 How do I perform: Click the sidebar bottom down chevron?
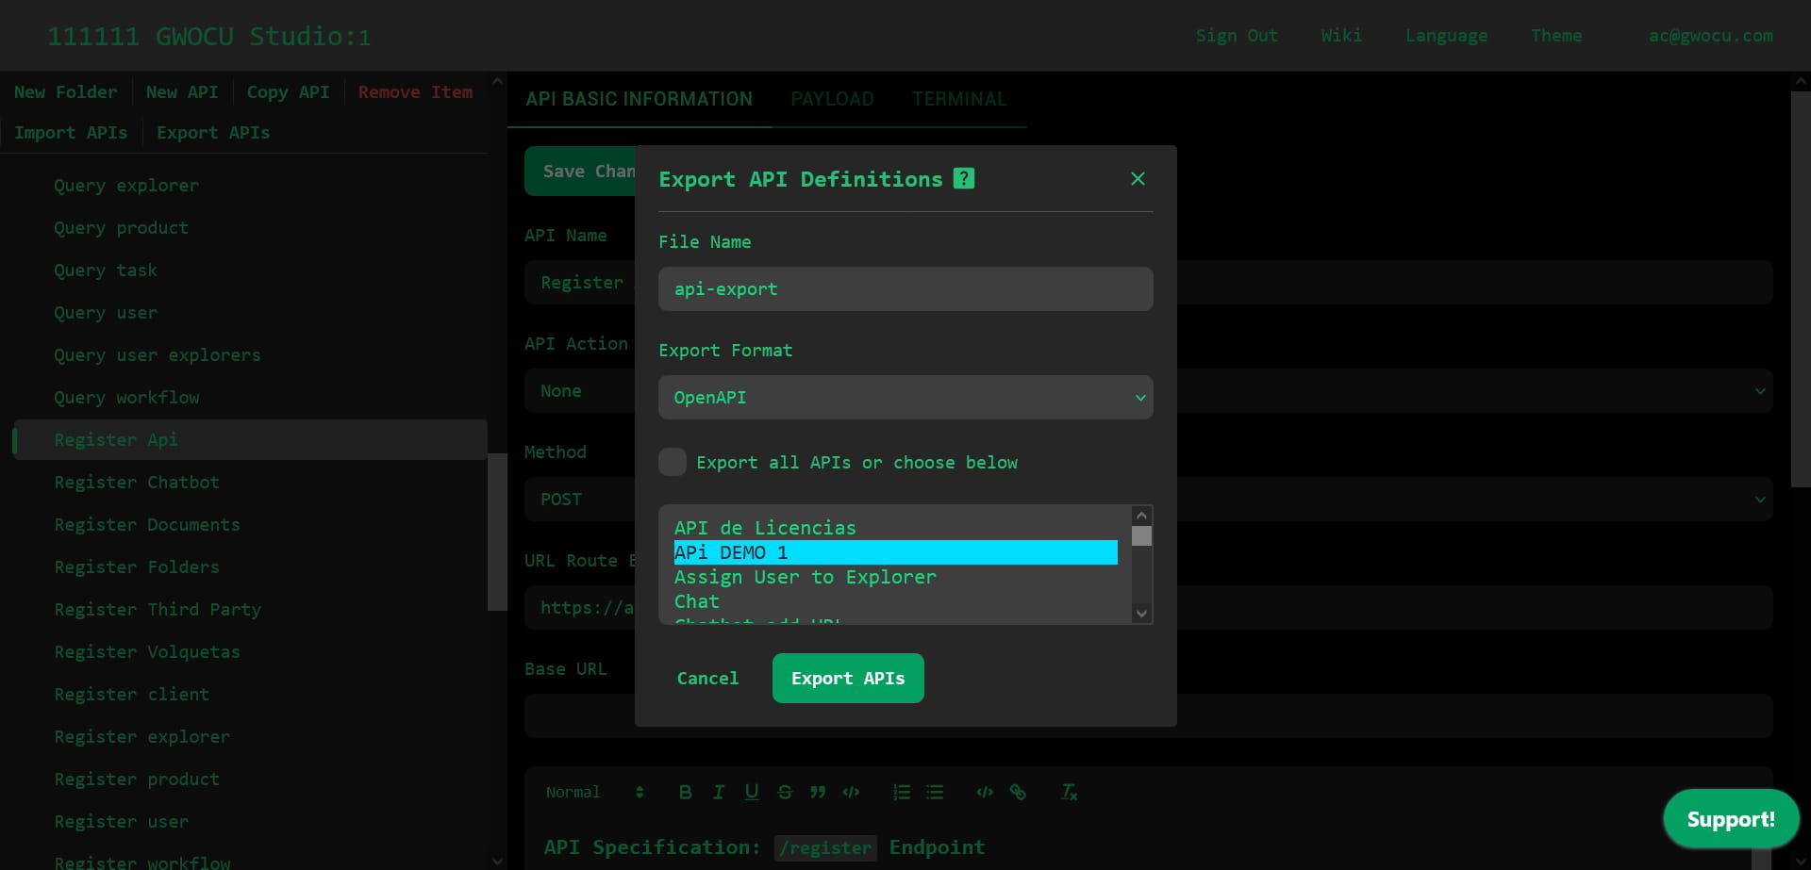pos(497,861)
